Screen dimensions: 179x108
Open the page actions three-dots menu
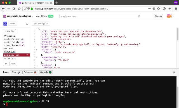149,9
